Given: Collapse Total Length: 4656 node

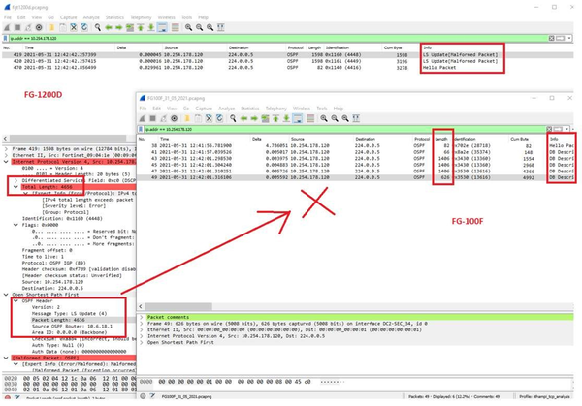Looking at the screenshot, I should point(16,187).
